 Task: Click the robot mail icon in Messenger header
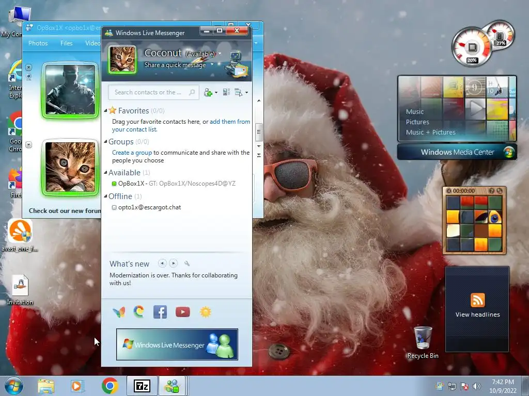tap(237, 63)
